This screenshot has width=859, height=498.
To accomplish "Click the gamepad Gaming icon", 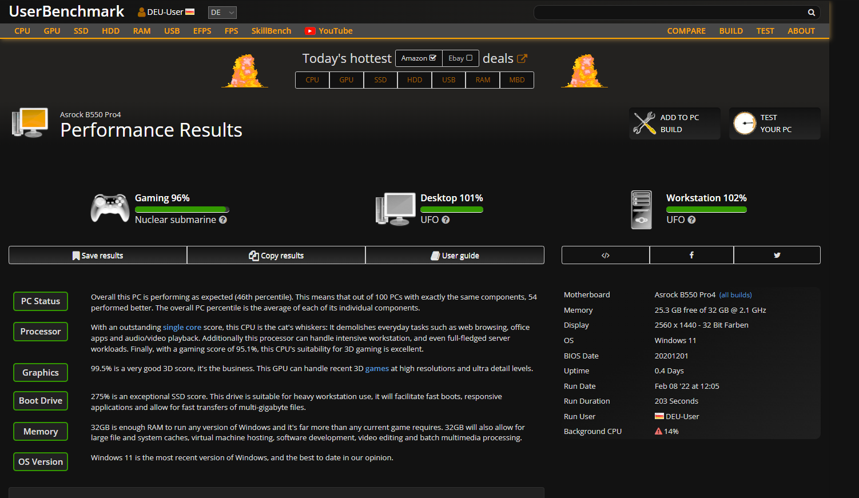I will [x=110, y=208].
